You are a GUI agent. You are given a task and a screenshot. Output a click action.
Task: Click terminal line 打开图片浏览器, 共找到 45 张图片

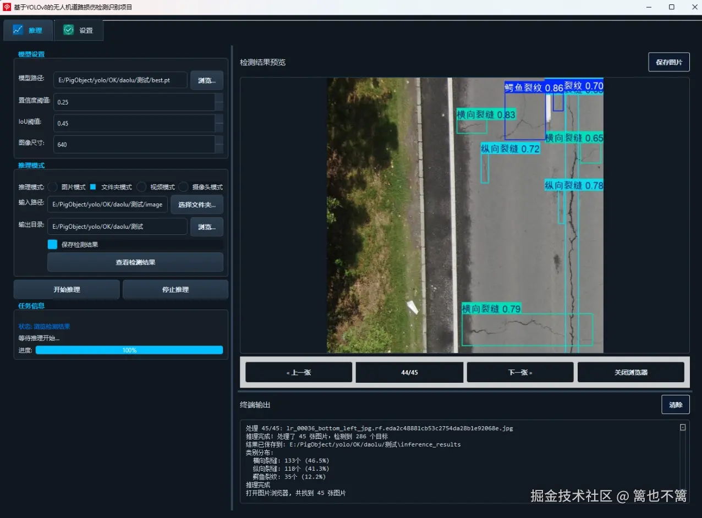(x=295, y=493)
